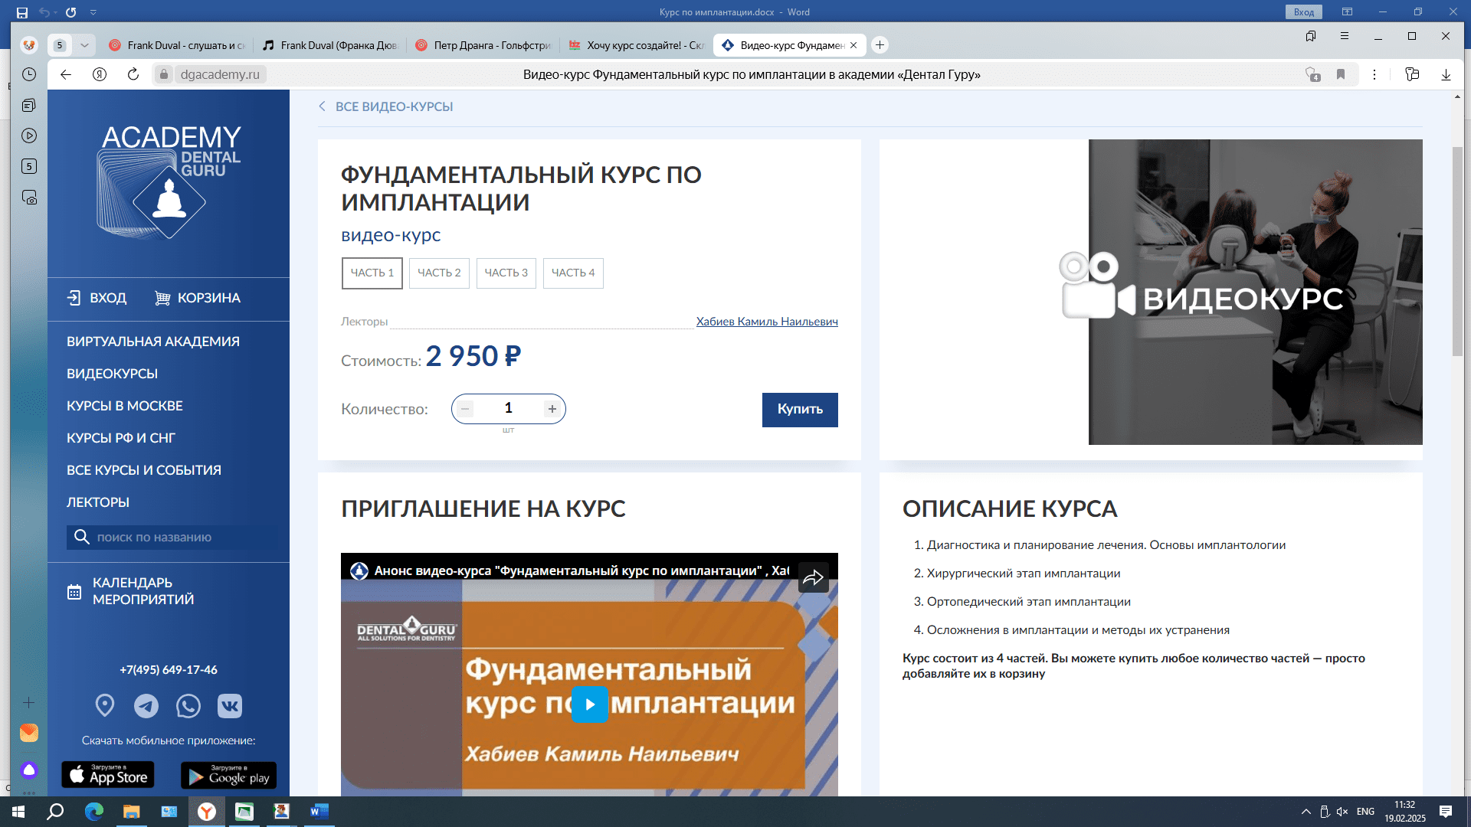Screen dimensions: 1471x827
Task: Close the Видео-курс Фундамен tab
Action: tap(853, 45)
